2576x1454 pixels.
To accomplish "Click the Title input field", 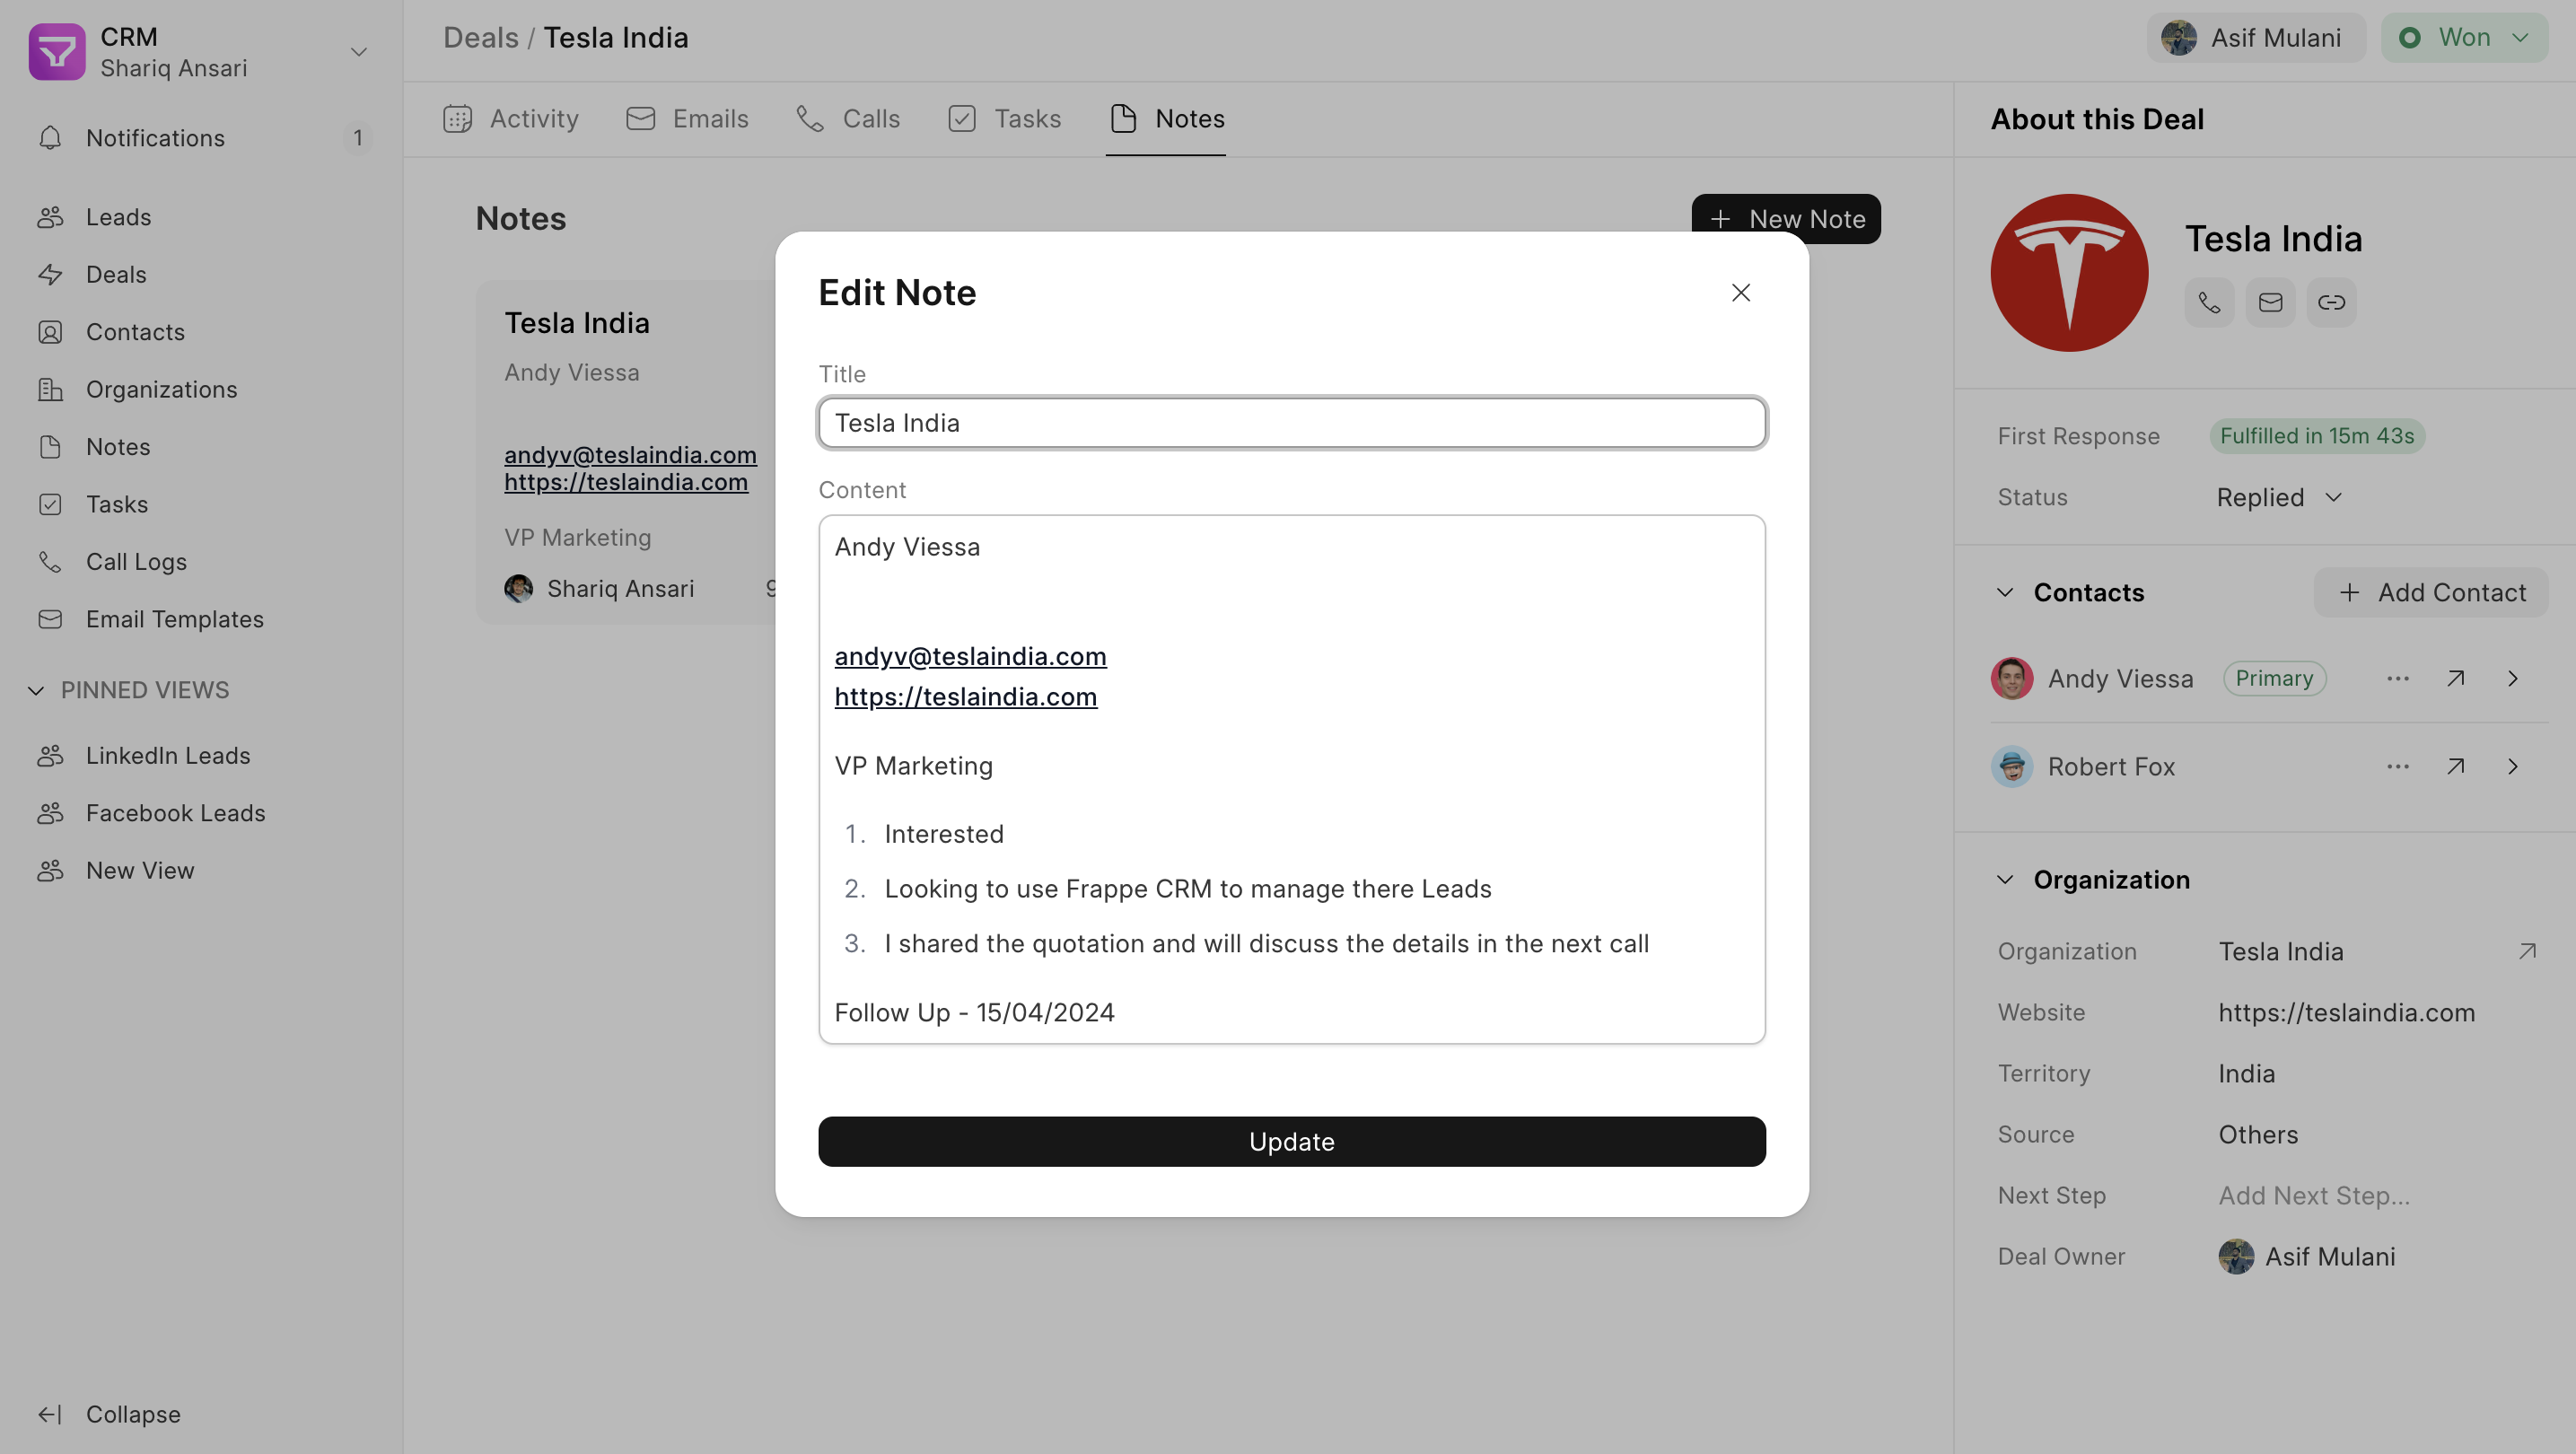I will 1292,423.
